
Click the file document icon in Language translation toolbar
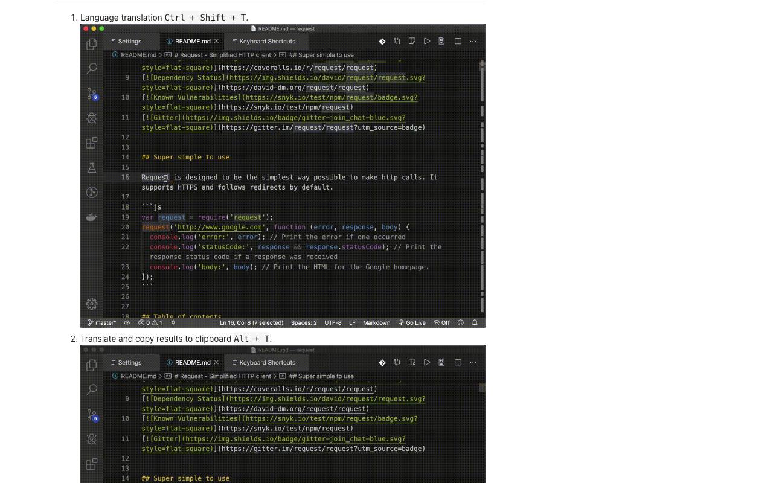click(441, 41)
